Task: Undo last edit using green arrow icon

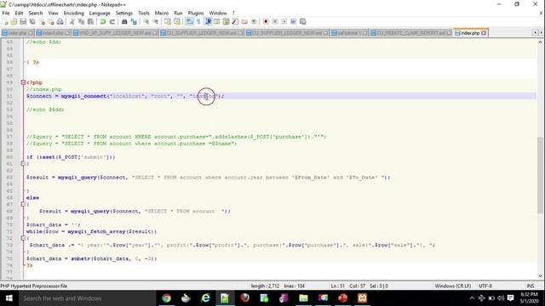Action: pyautogui.click(x=103, y=22)
